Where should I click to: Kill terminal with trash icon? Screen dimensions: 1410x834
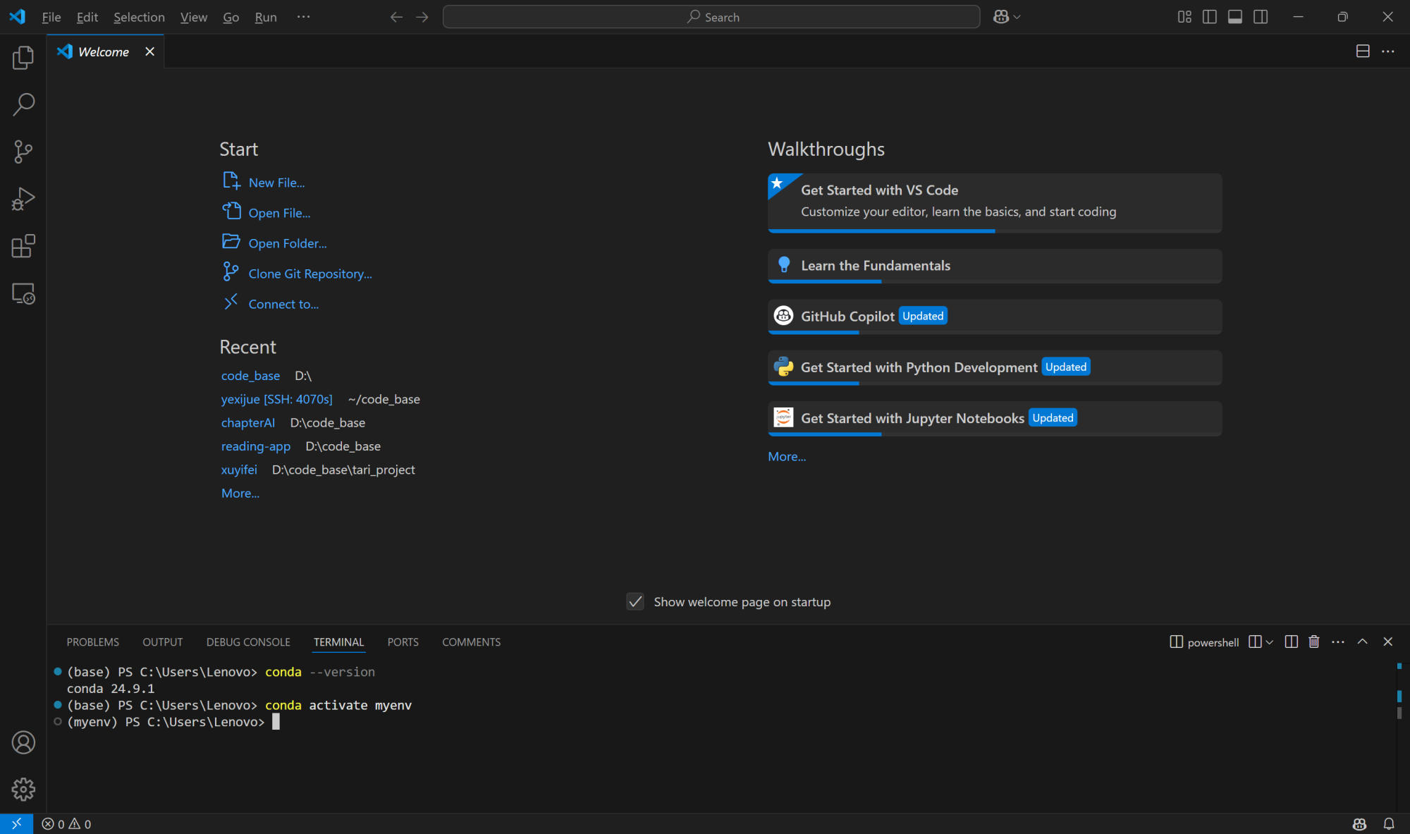1314,642
